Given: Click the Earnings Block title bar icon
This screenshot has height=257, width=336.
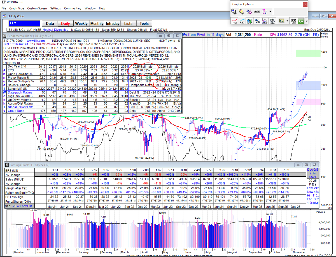Looking at the screenshot, I should 7,165.
